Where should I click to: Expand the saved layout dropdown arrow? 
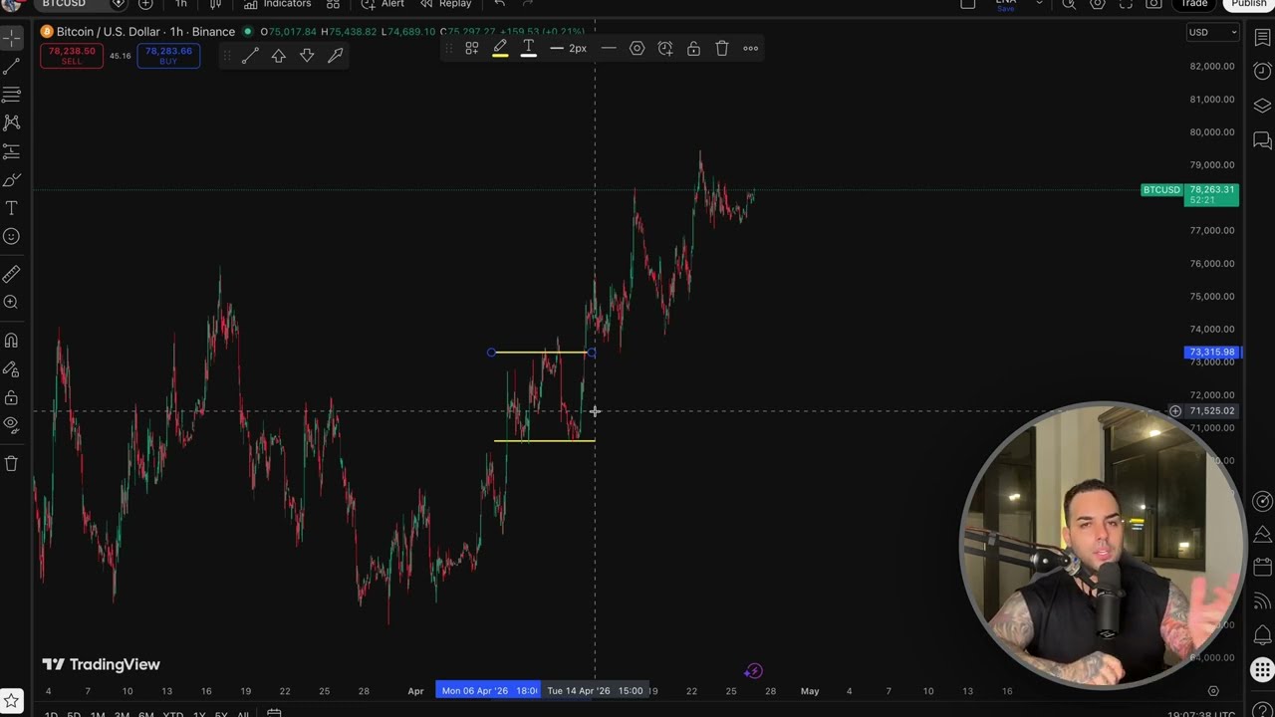pyautogui.click(x=1039, y=4)
